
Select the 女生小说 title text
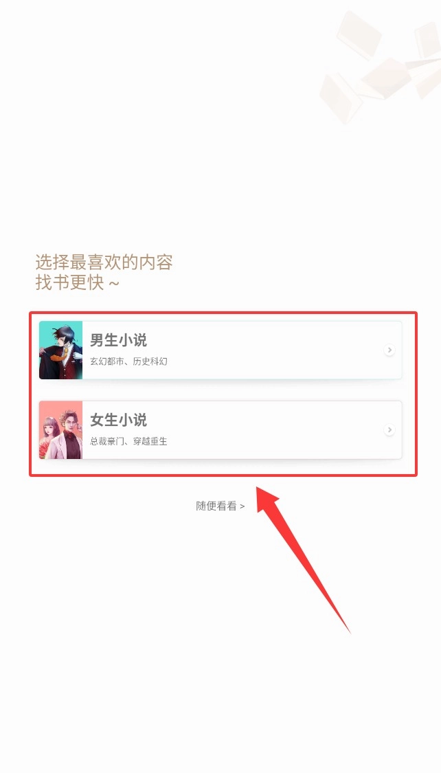(118, 420)
